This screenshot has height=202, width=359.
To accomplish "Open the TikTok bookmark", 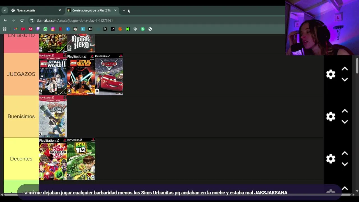I will pos(113,29).
